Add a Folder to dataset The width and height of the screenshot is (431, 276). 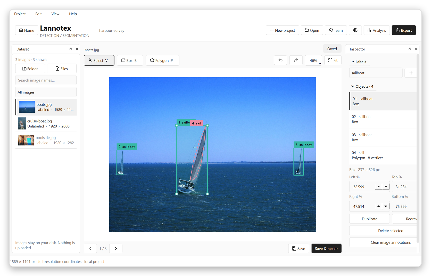pos(30,69)
